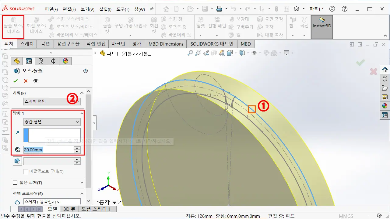Click the reverse direction arrow button
Screen dimensions: 390x219
coord(17,133)
